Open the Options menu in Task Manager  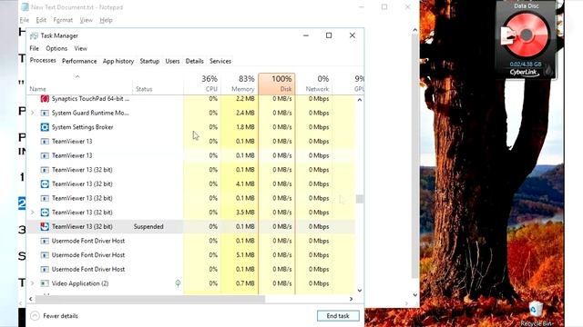(56, 48)
